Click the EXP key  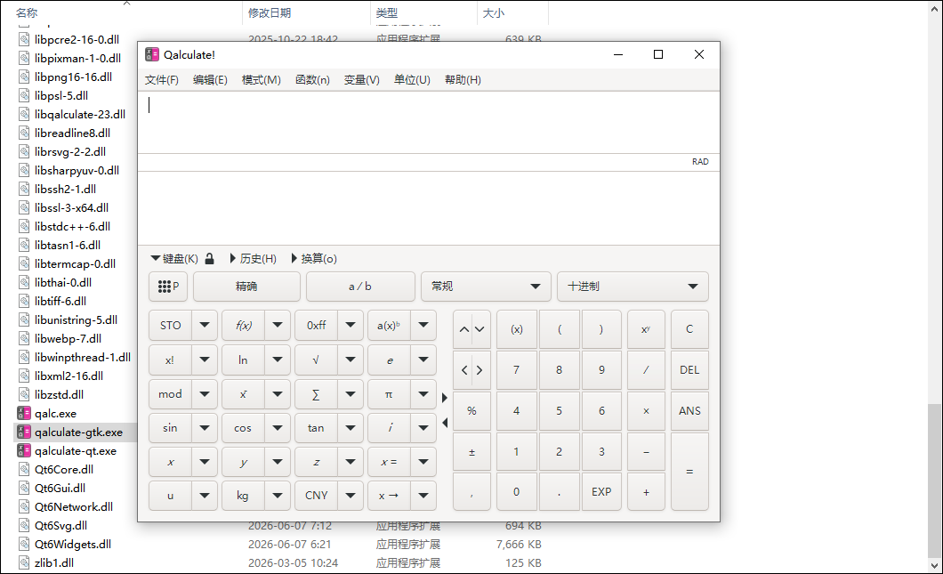click(x=601, y=492)
